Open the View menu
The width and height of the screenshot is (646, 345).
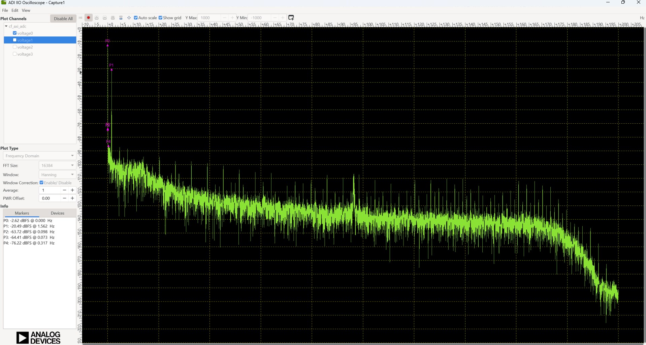pos(26,10)
